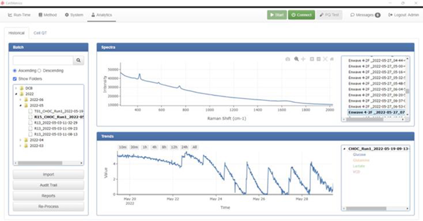This screenshot has width=423, height=221.
Task: Select the pan crosshair tool in Spectra toolbar
Action: pyautogui.click(x=303, y=59)
